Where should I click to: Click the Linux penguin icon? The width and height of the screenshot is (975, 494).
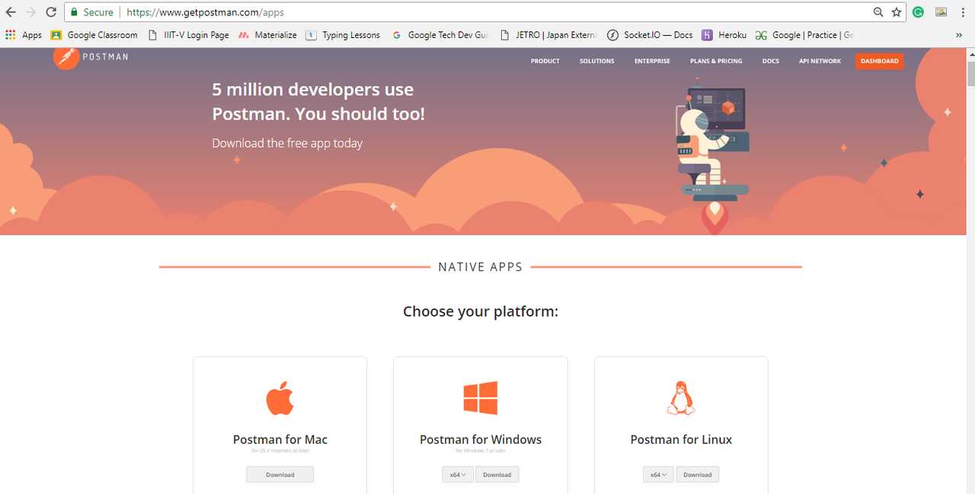pos(681,398)
